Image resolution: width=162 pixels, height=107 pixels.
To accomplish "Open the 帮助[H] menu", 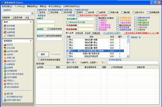I will tap(43, 6).
